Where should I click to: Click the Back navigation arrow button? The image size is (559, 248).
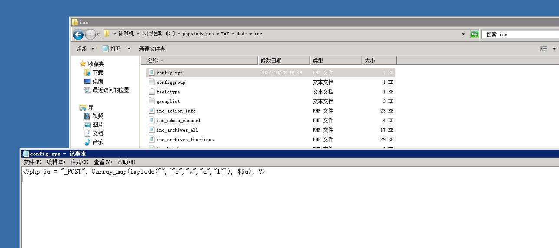[78, 34]
